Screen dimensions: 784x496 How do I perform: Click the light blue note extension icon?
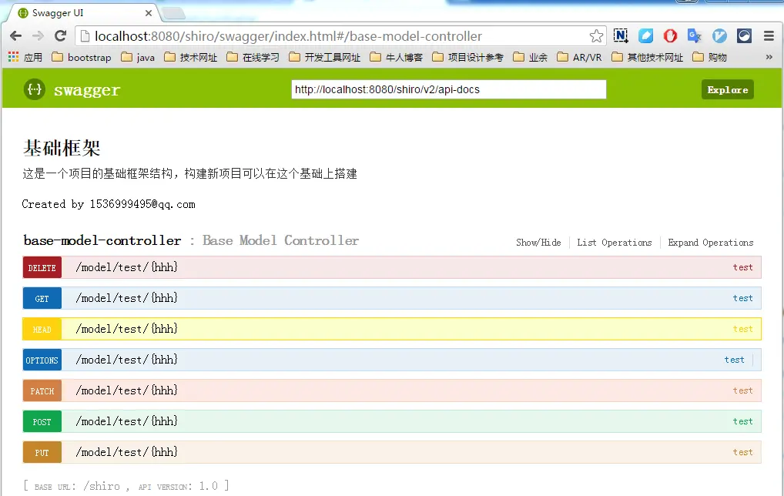pos(645,35)
